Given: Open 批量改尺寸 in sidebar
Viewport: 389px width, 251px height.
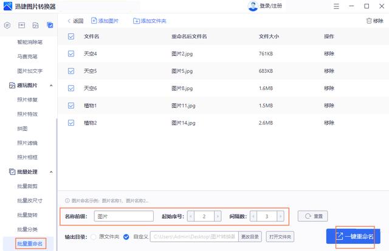Looking at the screenshot, I should pyautogui.click(x=30, y=201).
